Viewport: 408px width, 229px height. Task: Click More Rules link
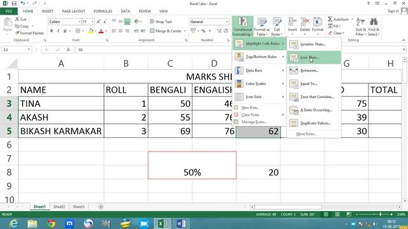click(306, 134)
